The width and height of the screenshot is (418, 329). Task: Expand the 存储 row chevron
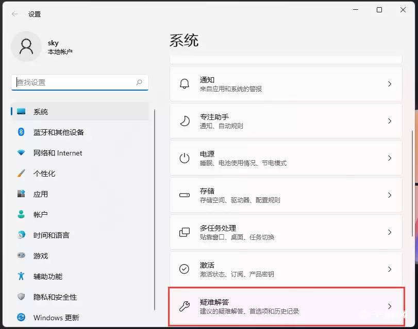(x=390, y=195)
